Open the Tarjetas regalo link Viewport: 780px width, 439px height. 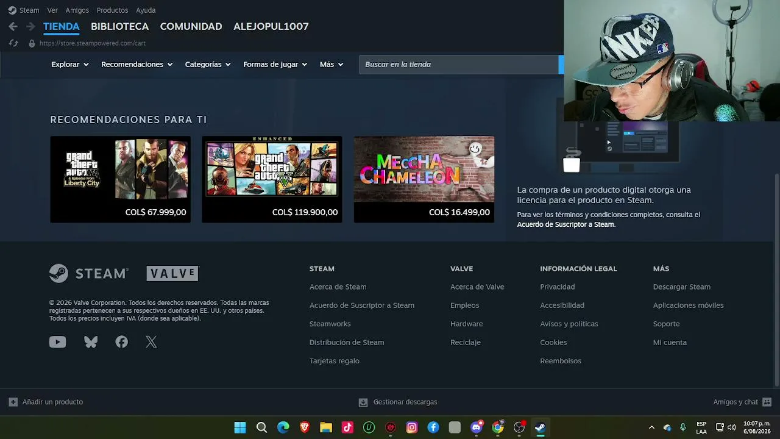[x=335, y=361]
